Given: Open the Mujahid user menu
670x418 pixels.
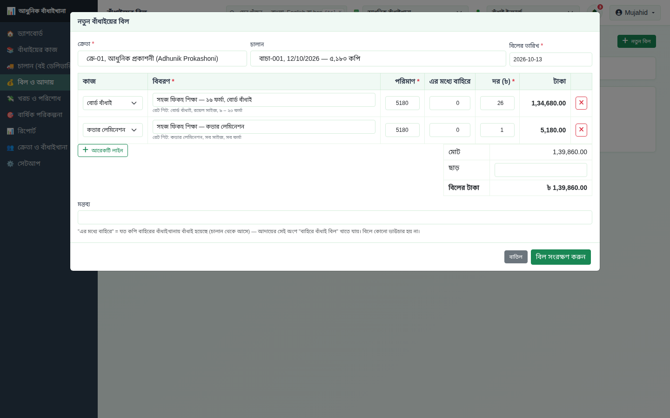Looking at the screenshot, I should click(x=635, y=13).
